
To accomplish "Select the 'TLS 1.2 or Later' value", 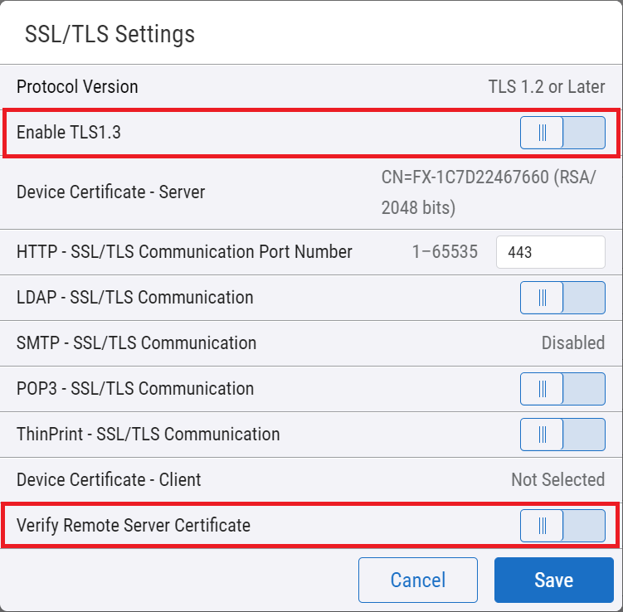I will tap(546, 87).
